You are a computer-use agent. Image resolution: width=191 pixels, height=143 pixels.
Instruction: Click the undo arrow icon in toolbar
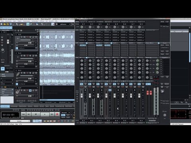[42, 24]
